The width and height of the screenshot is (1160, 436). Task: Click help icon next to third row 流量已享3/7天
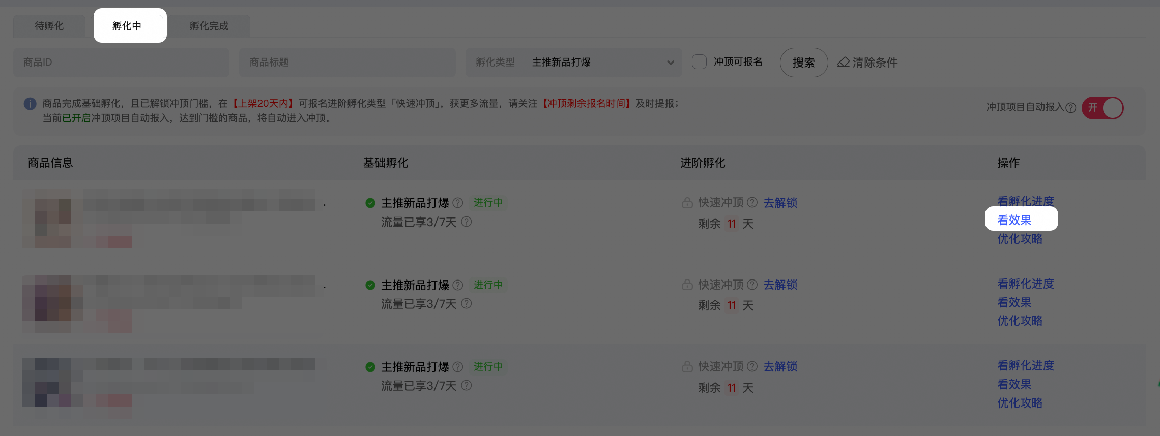[x=467, y=385]
